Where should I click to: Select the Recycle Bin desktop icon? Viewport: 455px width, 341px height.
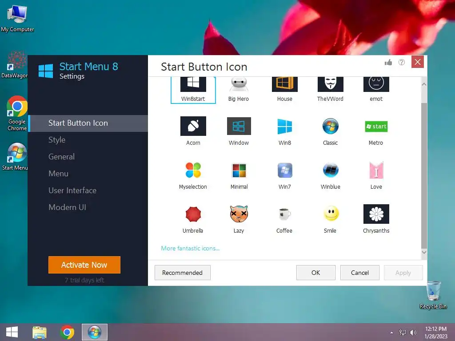(433, 295)
